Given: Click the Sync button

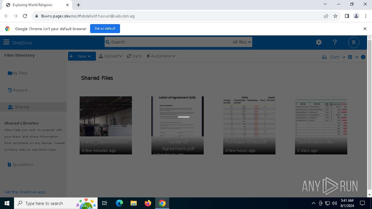Looking at the screenshot, I should point(135,56).
